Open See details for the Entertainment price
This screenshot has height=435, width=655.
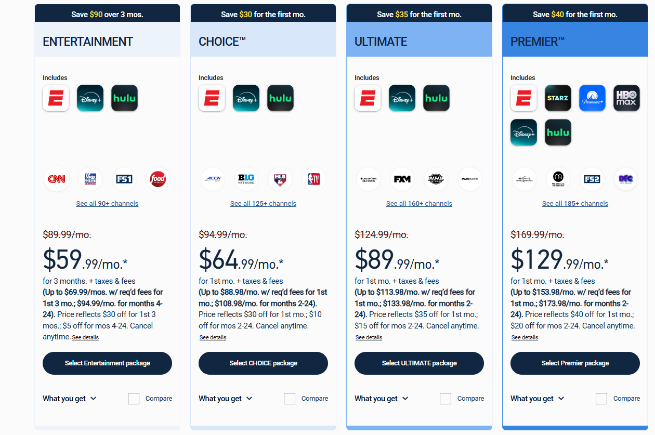(85, 338)
